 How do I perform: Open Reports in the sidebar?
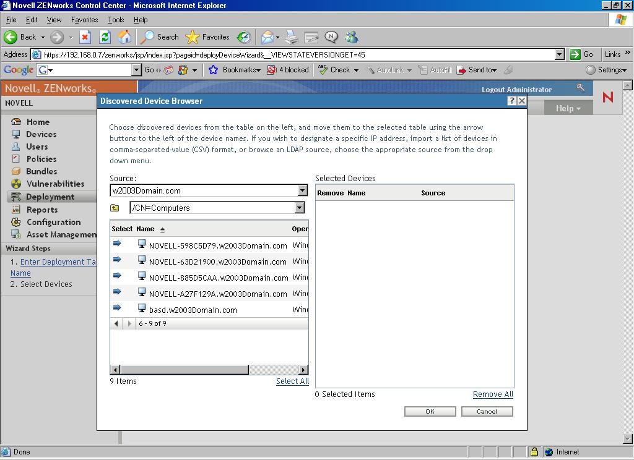pos(42,210)
